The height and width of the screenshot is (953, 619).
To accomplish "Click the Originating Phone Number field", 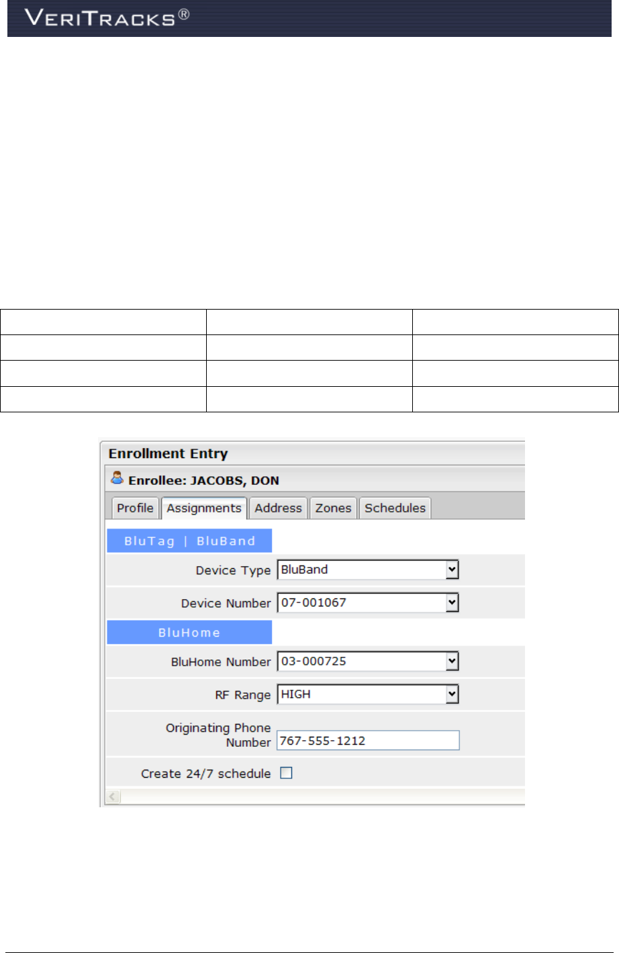I will coord(368,740).
